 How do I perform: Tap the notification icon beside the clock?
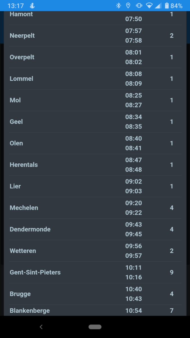pyautogui.click(x=32, y=6)
